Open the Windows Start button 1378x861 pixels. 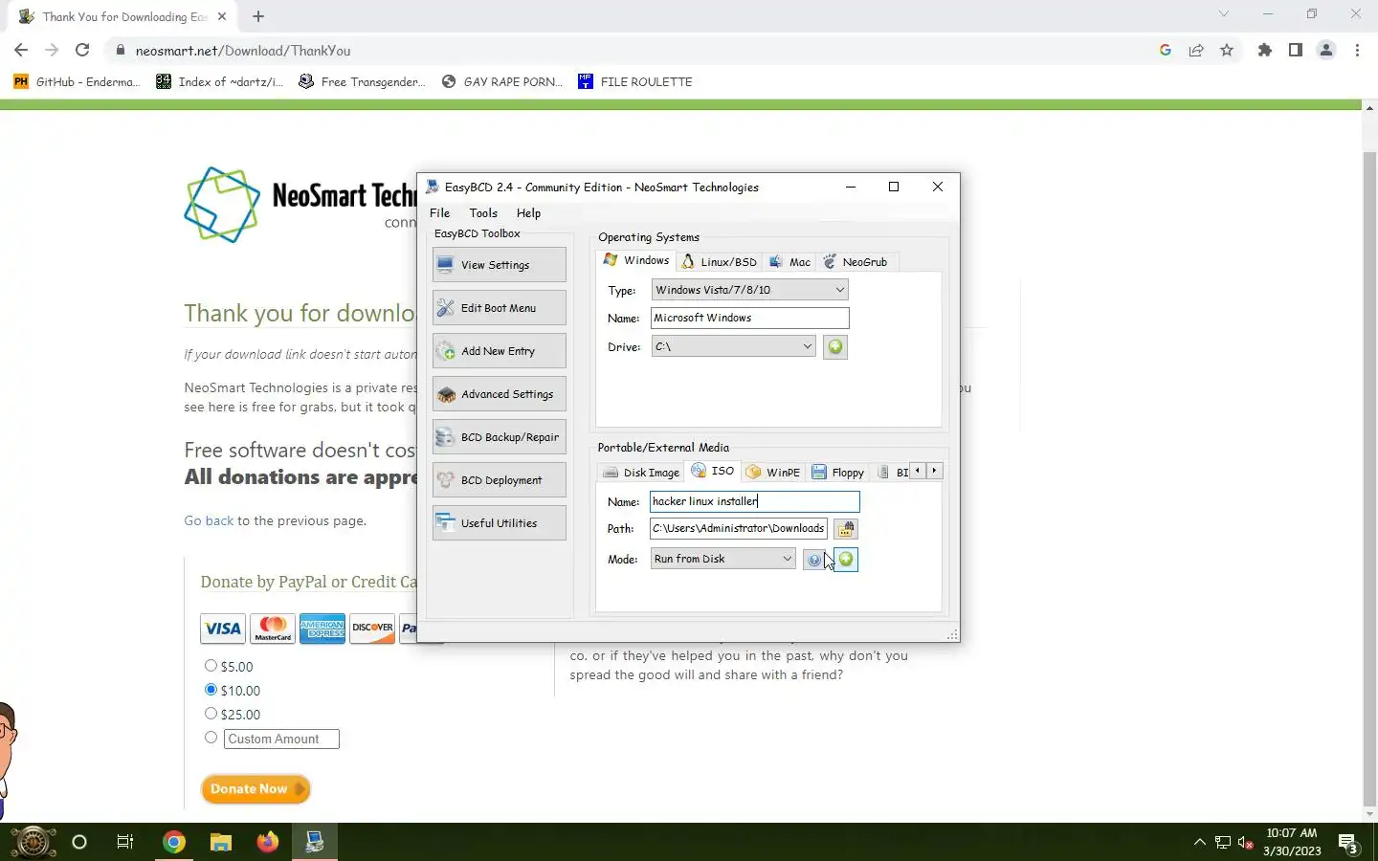click(x=33, y=842)
